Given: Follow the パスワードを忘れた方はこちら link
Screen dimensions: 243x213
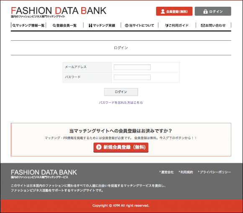Looking at the screenshot, I should click(x=121, y=103).
